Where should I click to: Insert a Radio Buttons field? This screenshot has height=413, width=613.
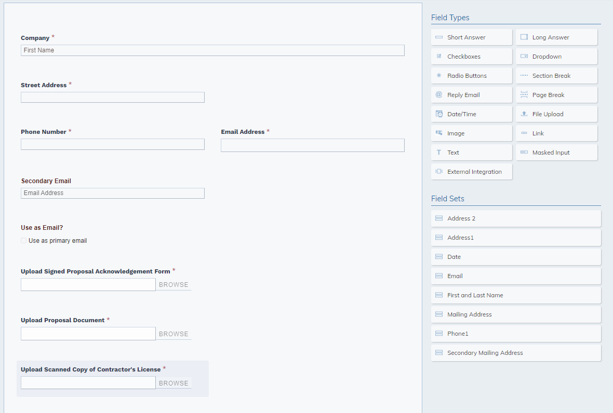click(472, 75)
